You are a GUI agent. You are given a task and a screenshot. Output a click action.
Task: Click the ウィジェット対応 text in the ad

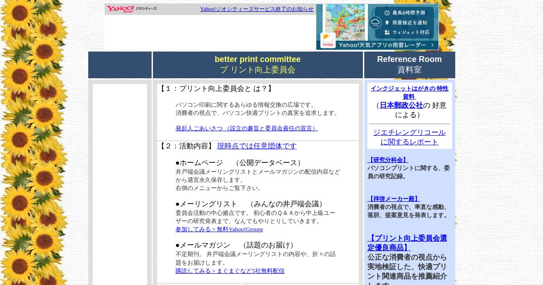click(411, 33)
